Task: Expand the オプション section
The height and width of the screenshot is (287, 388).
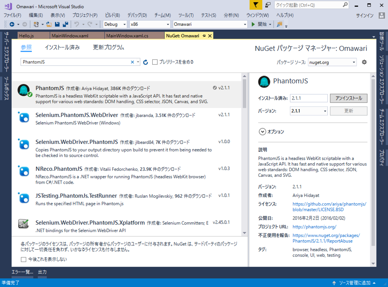Action: [262, 131]
